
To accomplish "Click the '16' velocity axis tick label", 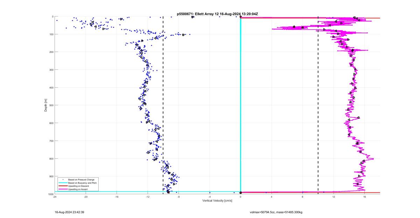I will [365, 197].
